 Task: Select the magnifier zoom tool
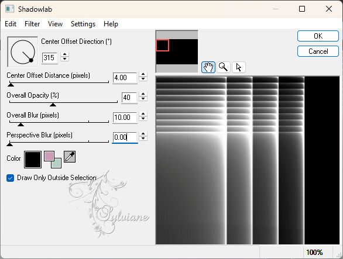point(224,67)
